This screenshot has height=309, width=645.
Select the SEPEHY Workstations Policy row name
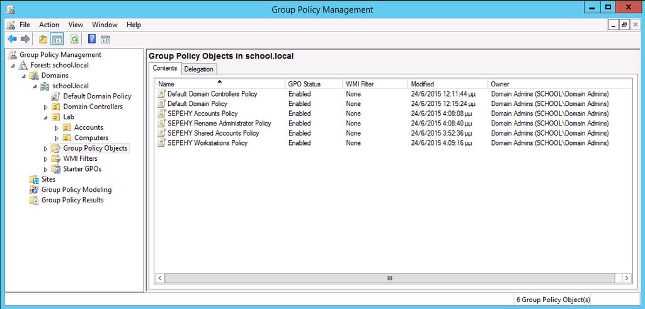click(207, 143)
